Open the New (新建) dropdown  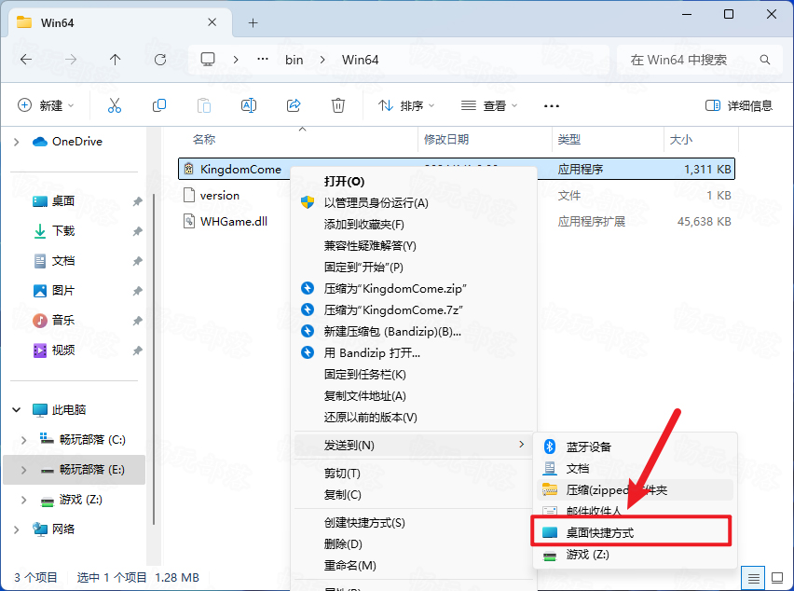pos(46,105)
